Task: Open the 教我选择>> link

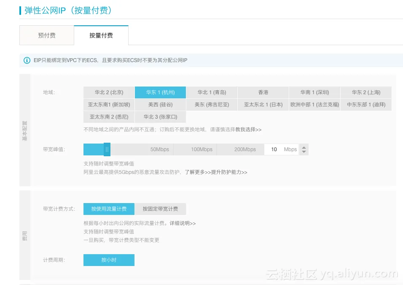Action: 248,130
